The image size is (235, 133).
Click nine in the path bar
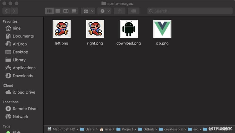coord(106,129)
